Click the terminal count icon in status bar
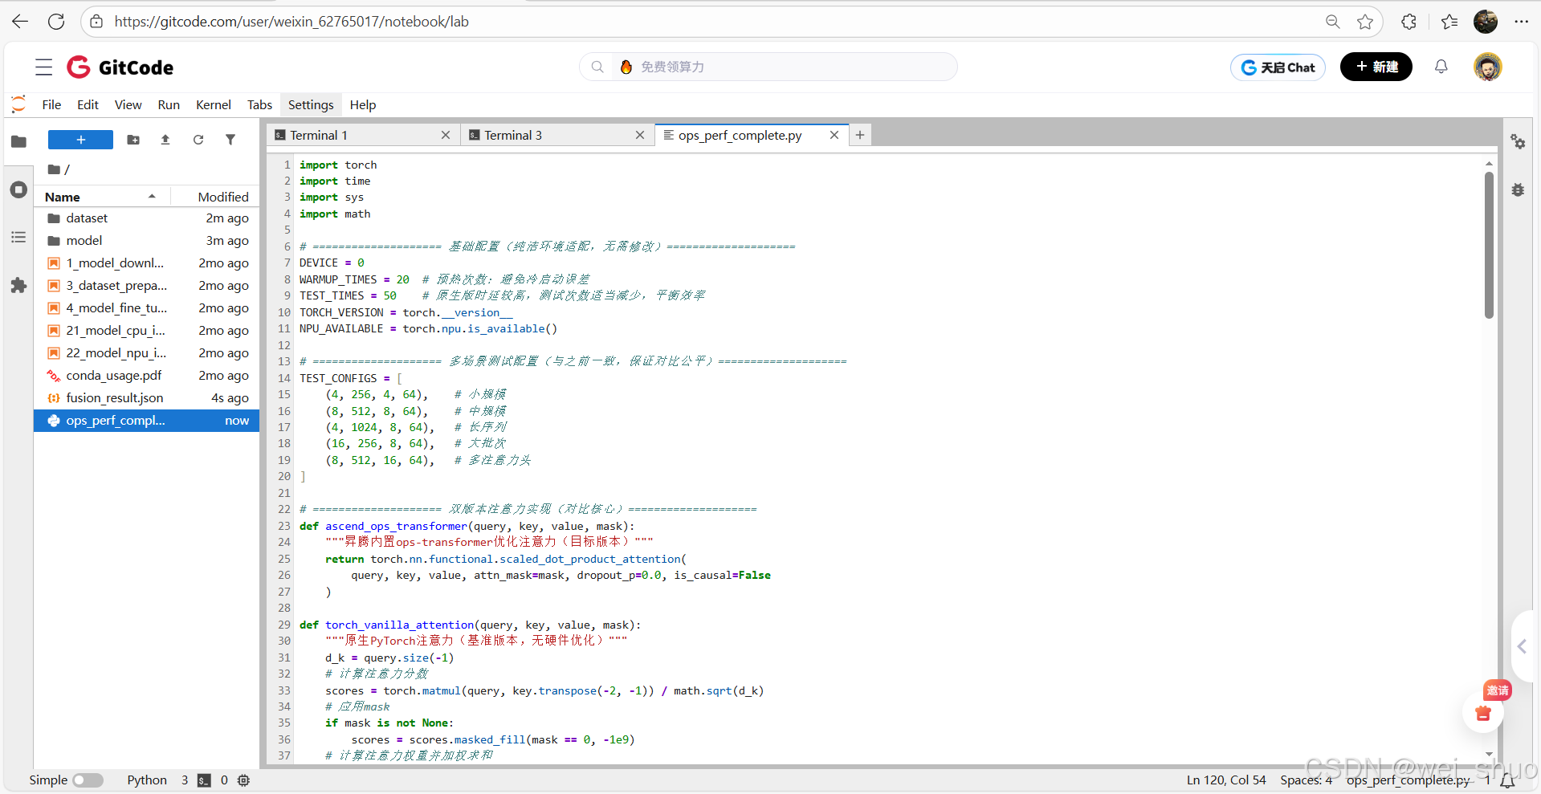The width and height of the screenshot is (1541, 794). [x=204, y=780]
